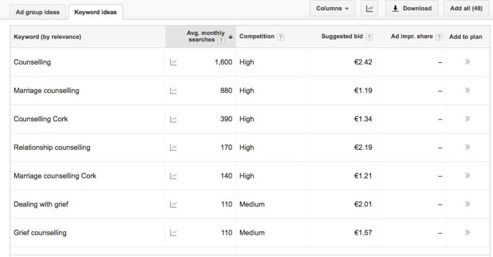
Task: Click the 170 monthly searches value
Action: click(226, 147)
